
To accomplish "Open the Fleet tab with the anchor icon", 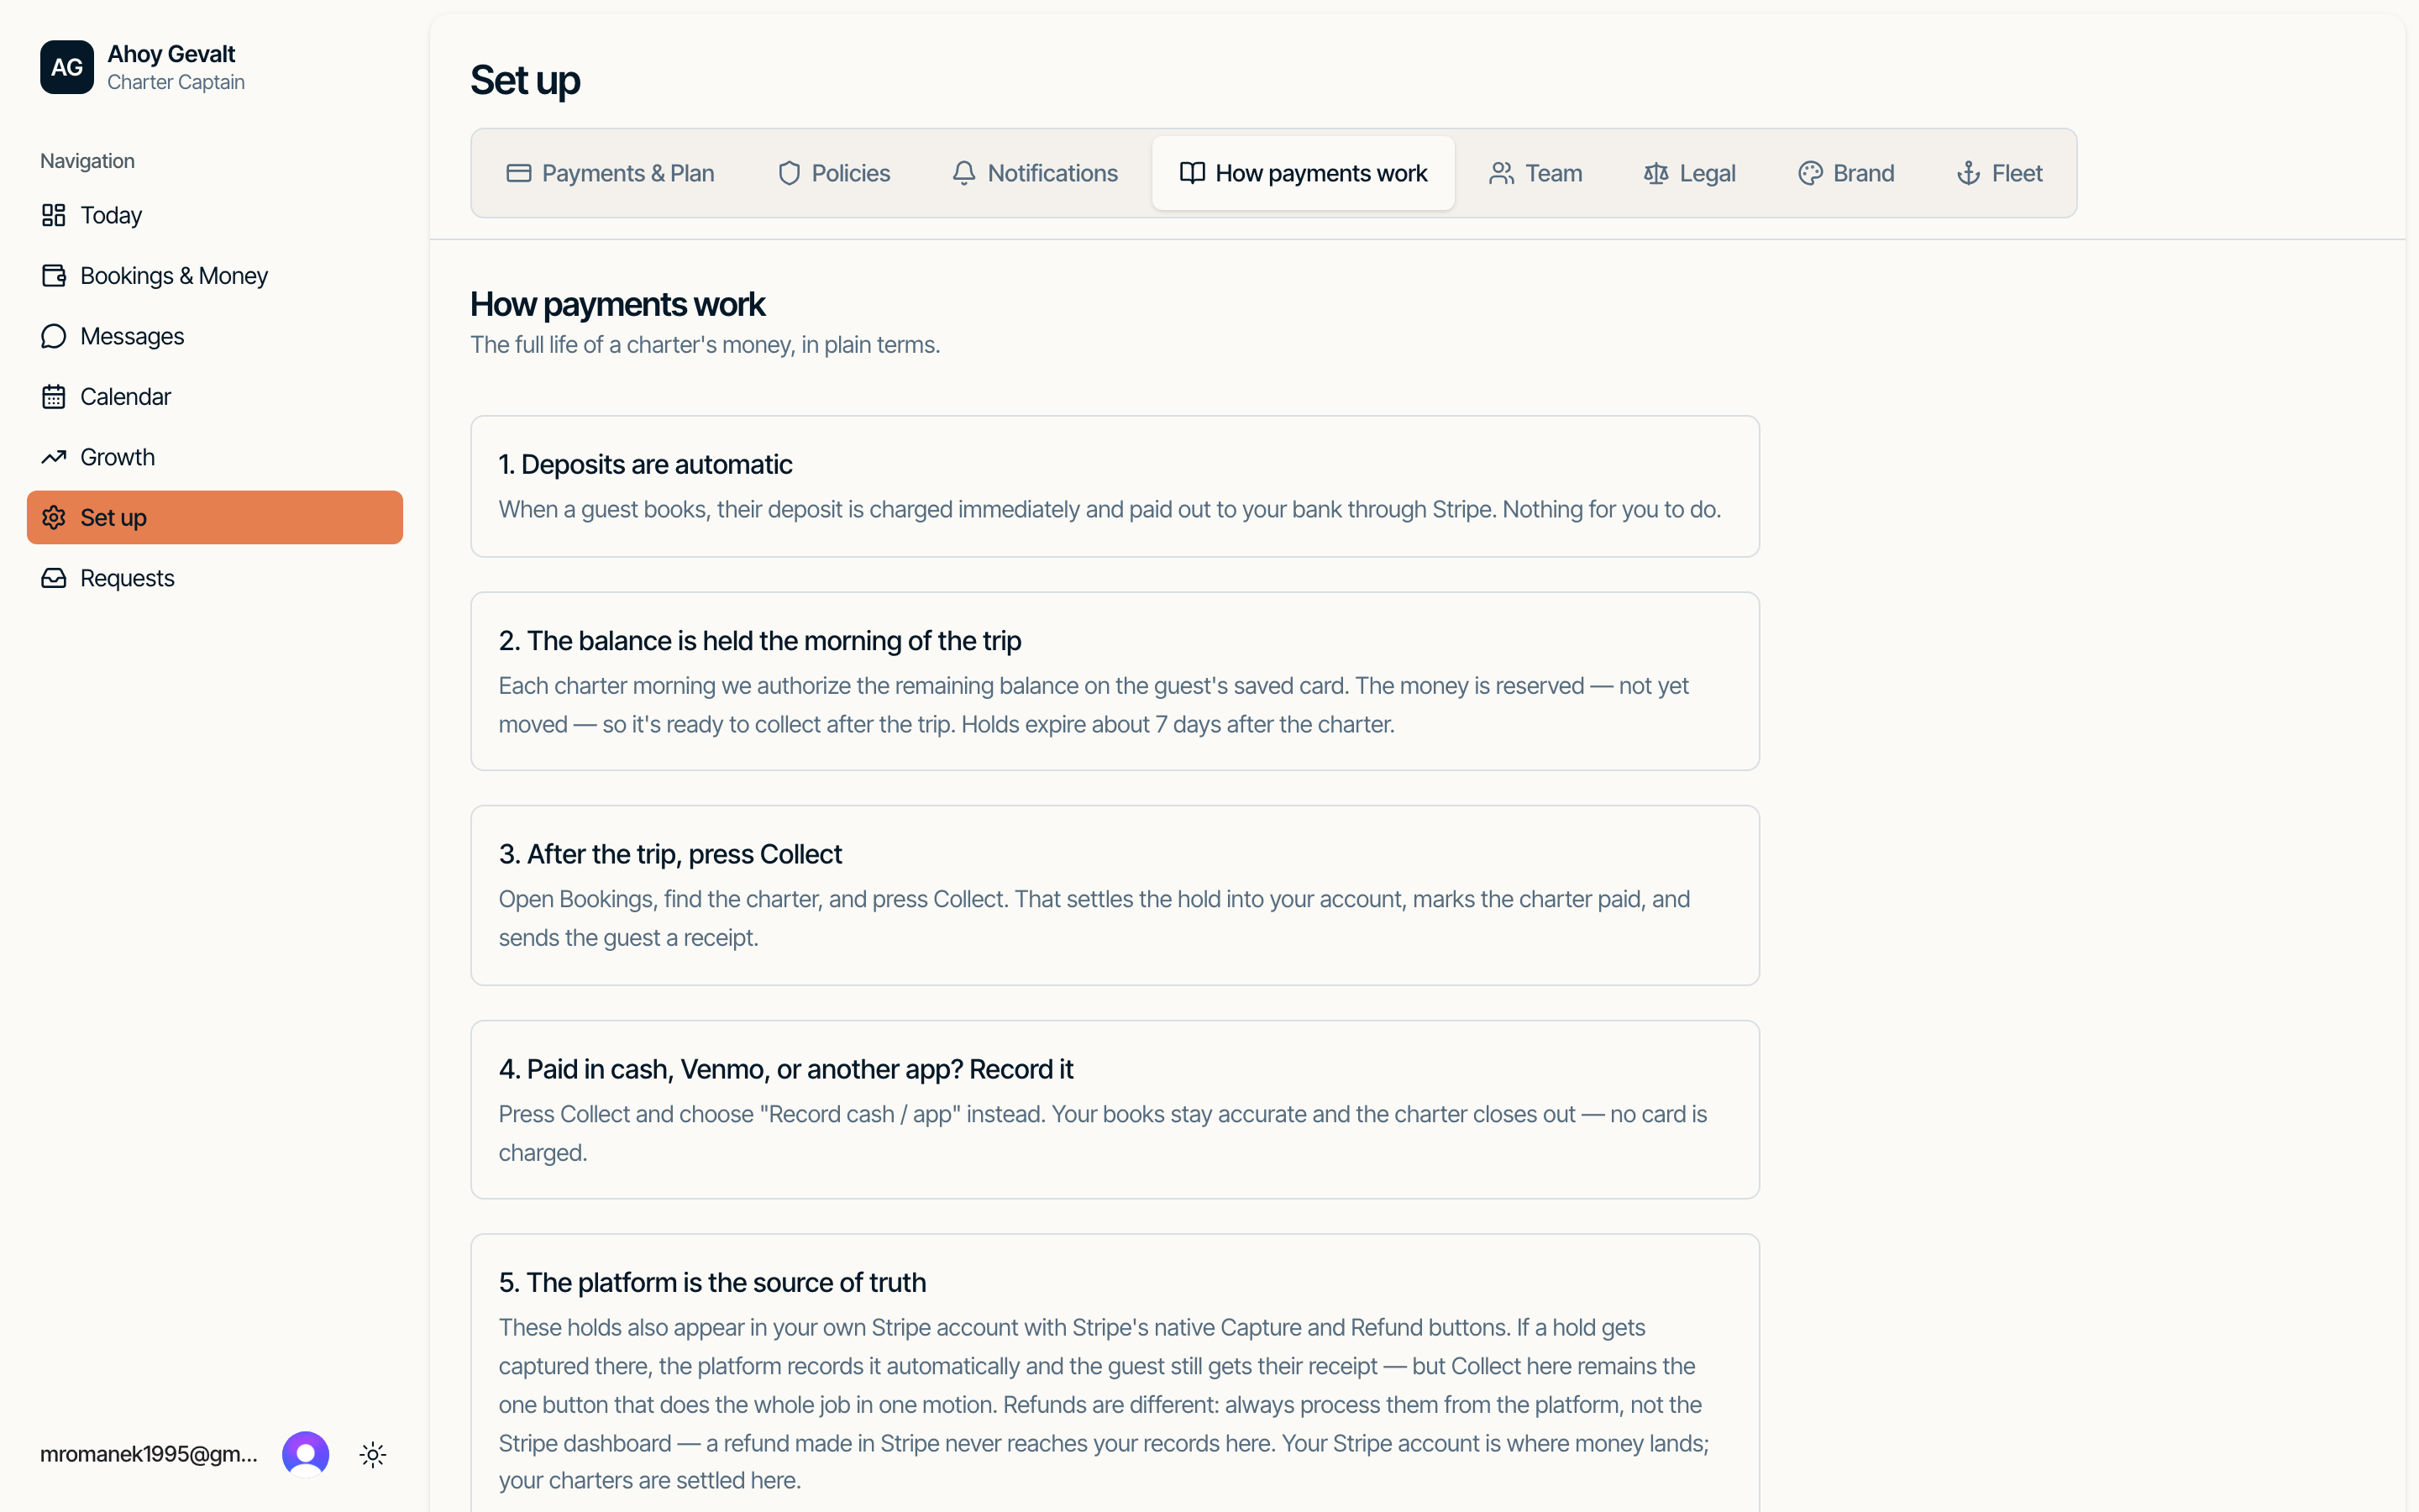I will pyautogui.click(x=1999, y=173).
